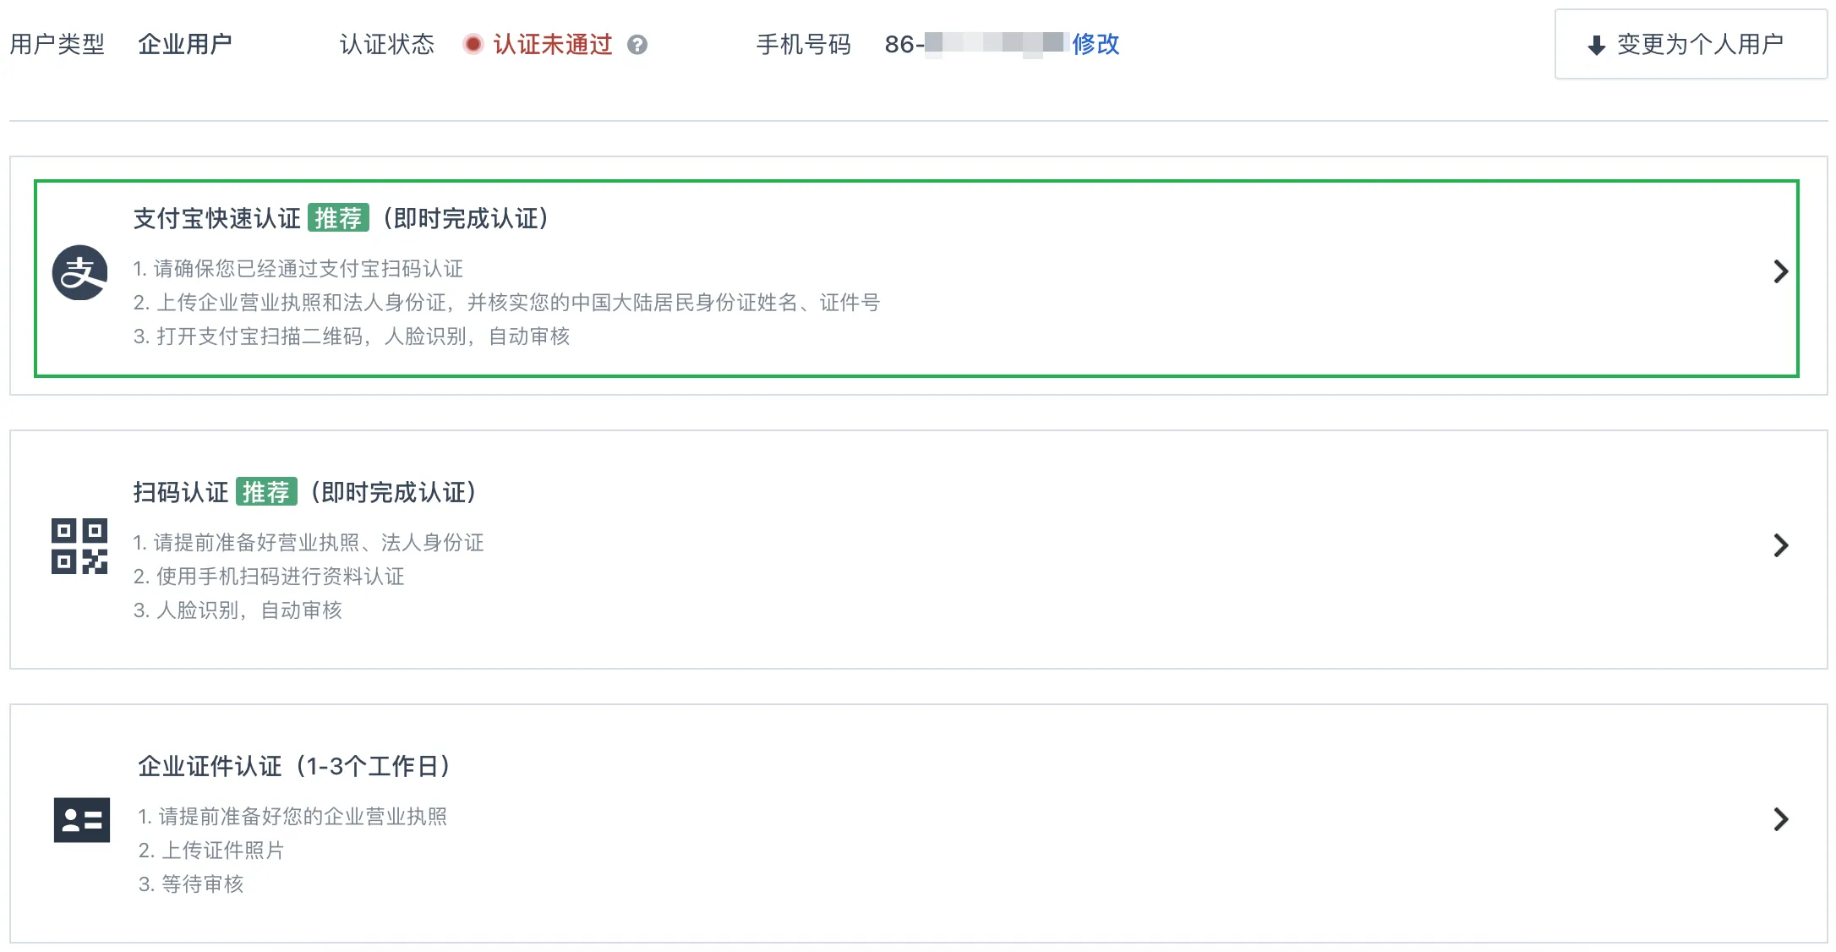This screenshot has width=1836, height=952.
Task: Click the QR code scan icon
Action: (x=79, y=546)
